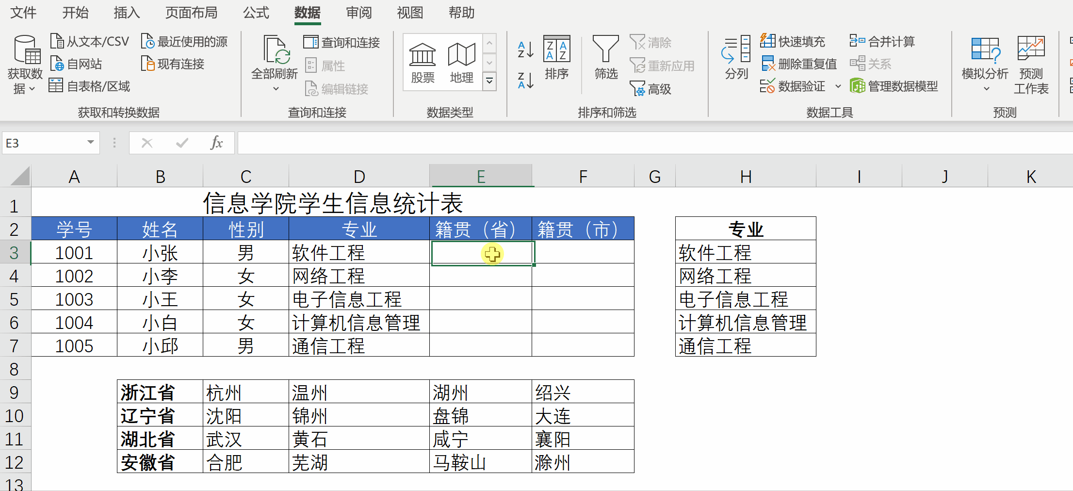Select column H header
This screenshot has height=491, width=1073.
coord(746,176)
